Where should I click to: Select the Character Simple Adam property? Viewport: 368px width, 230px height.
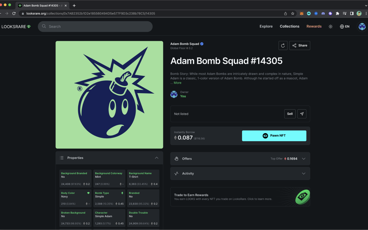coord(109,218)
